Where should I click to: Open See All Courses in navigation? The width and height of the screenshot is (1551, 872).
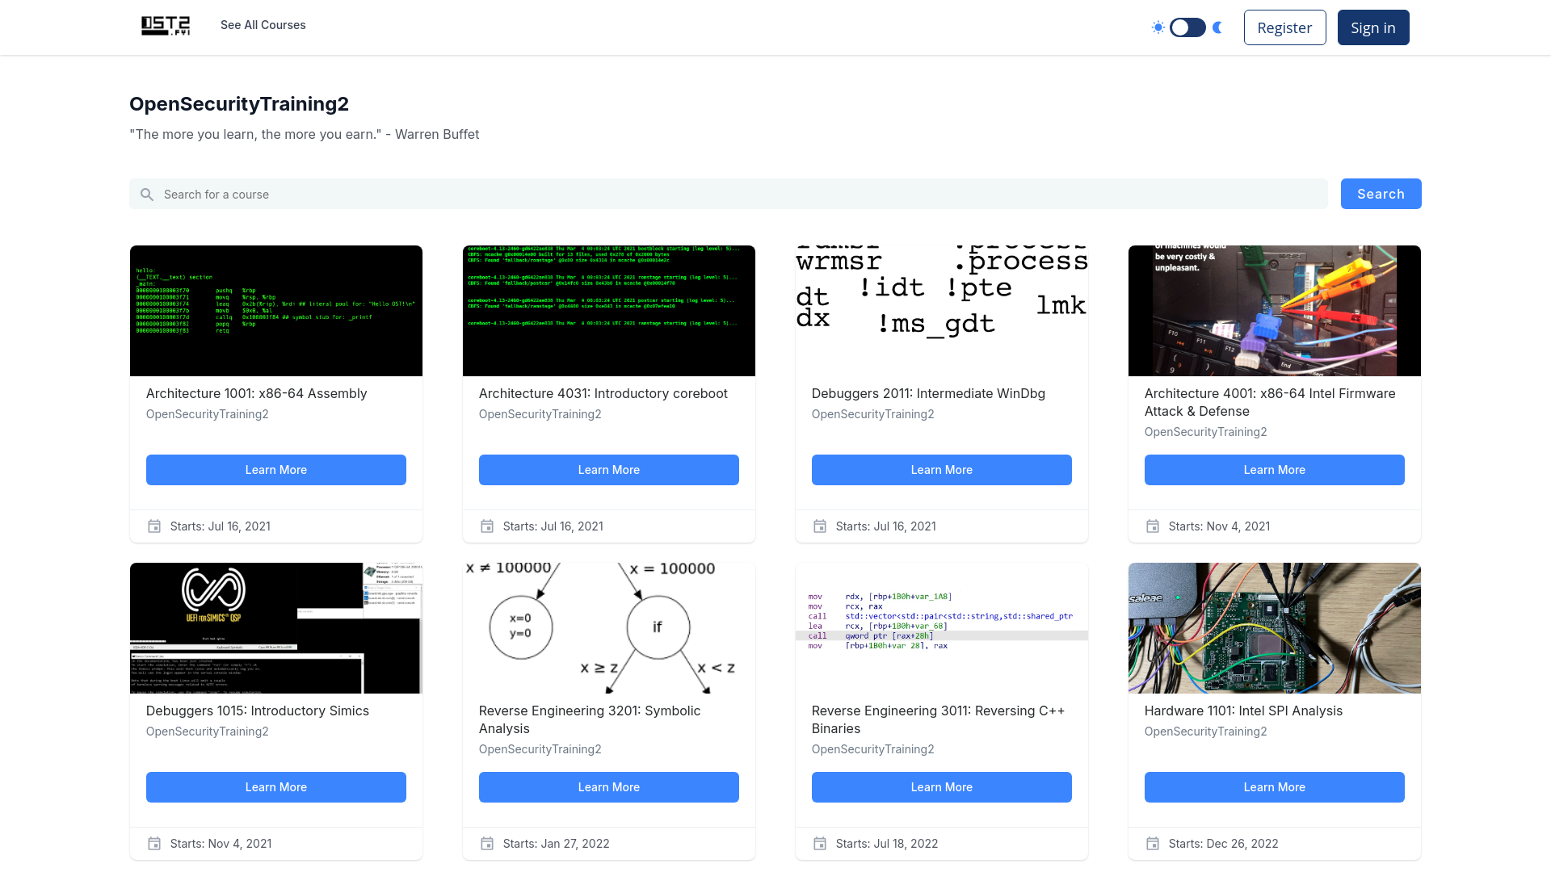pos(263,25)
